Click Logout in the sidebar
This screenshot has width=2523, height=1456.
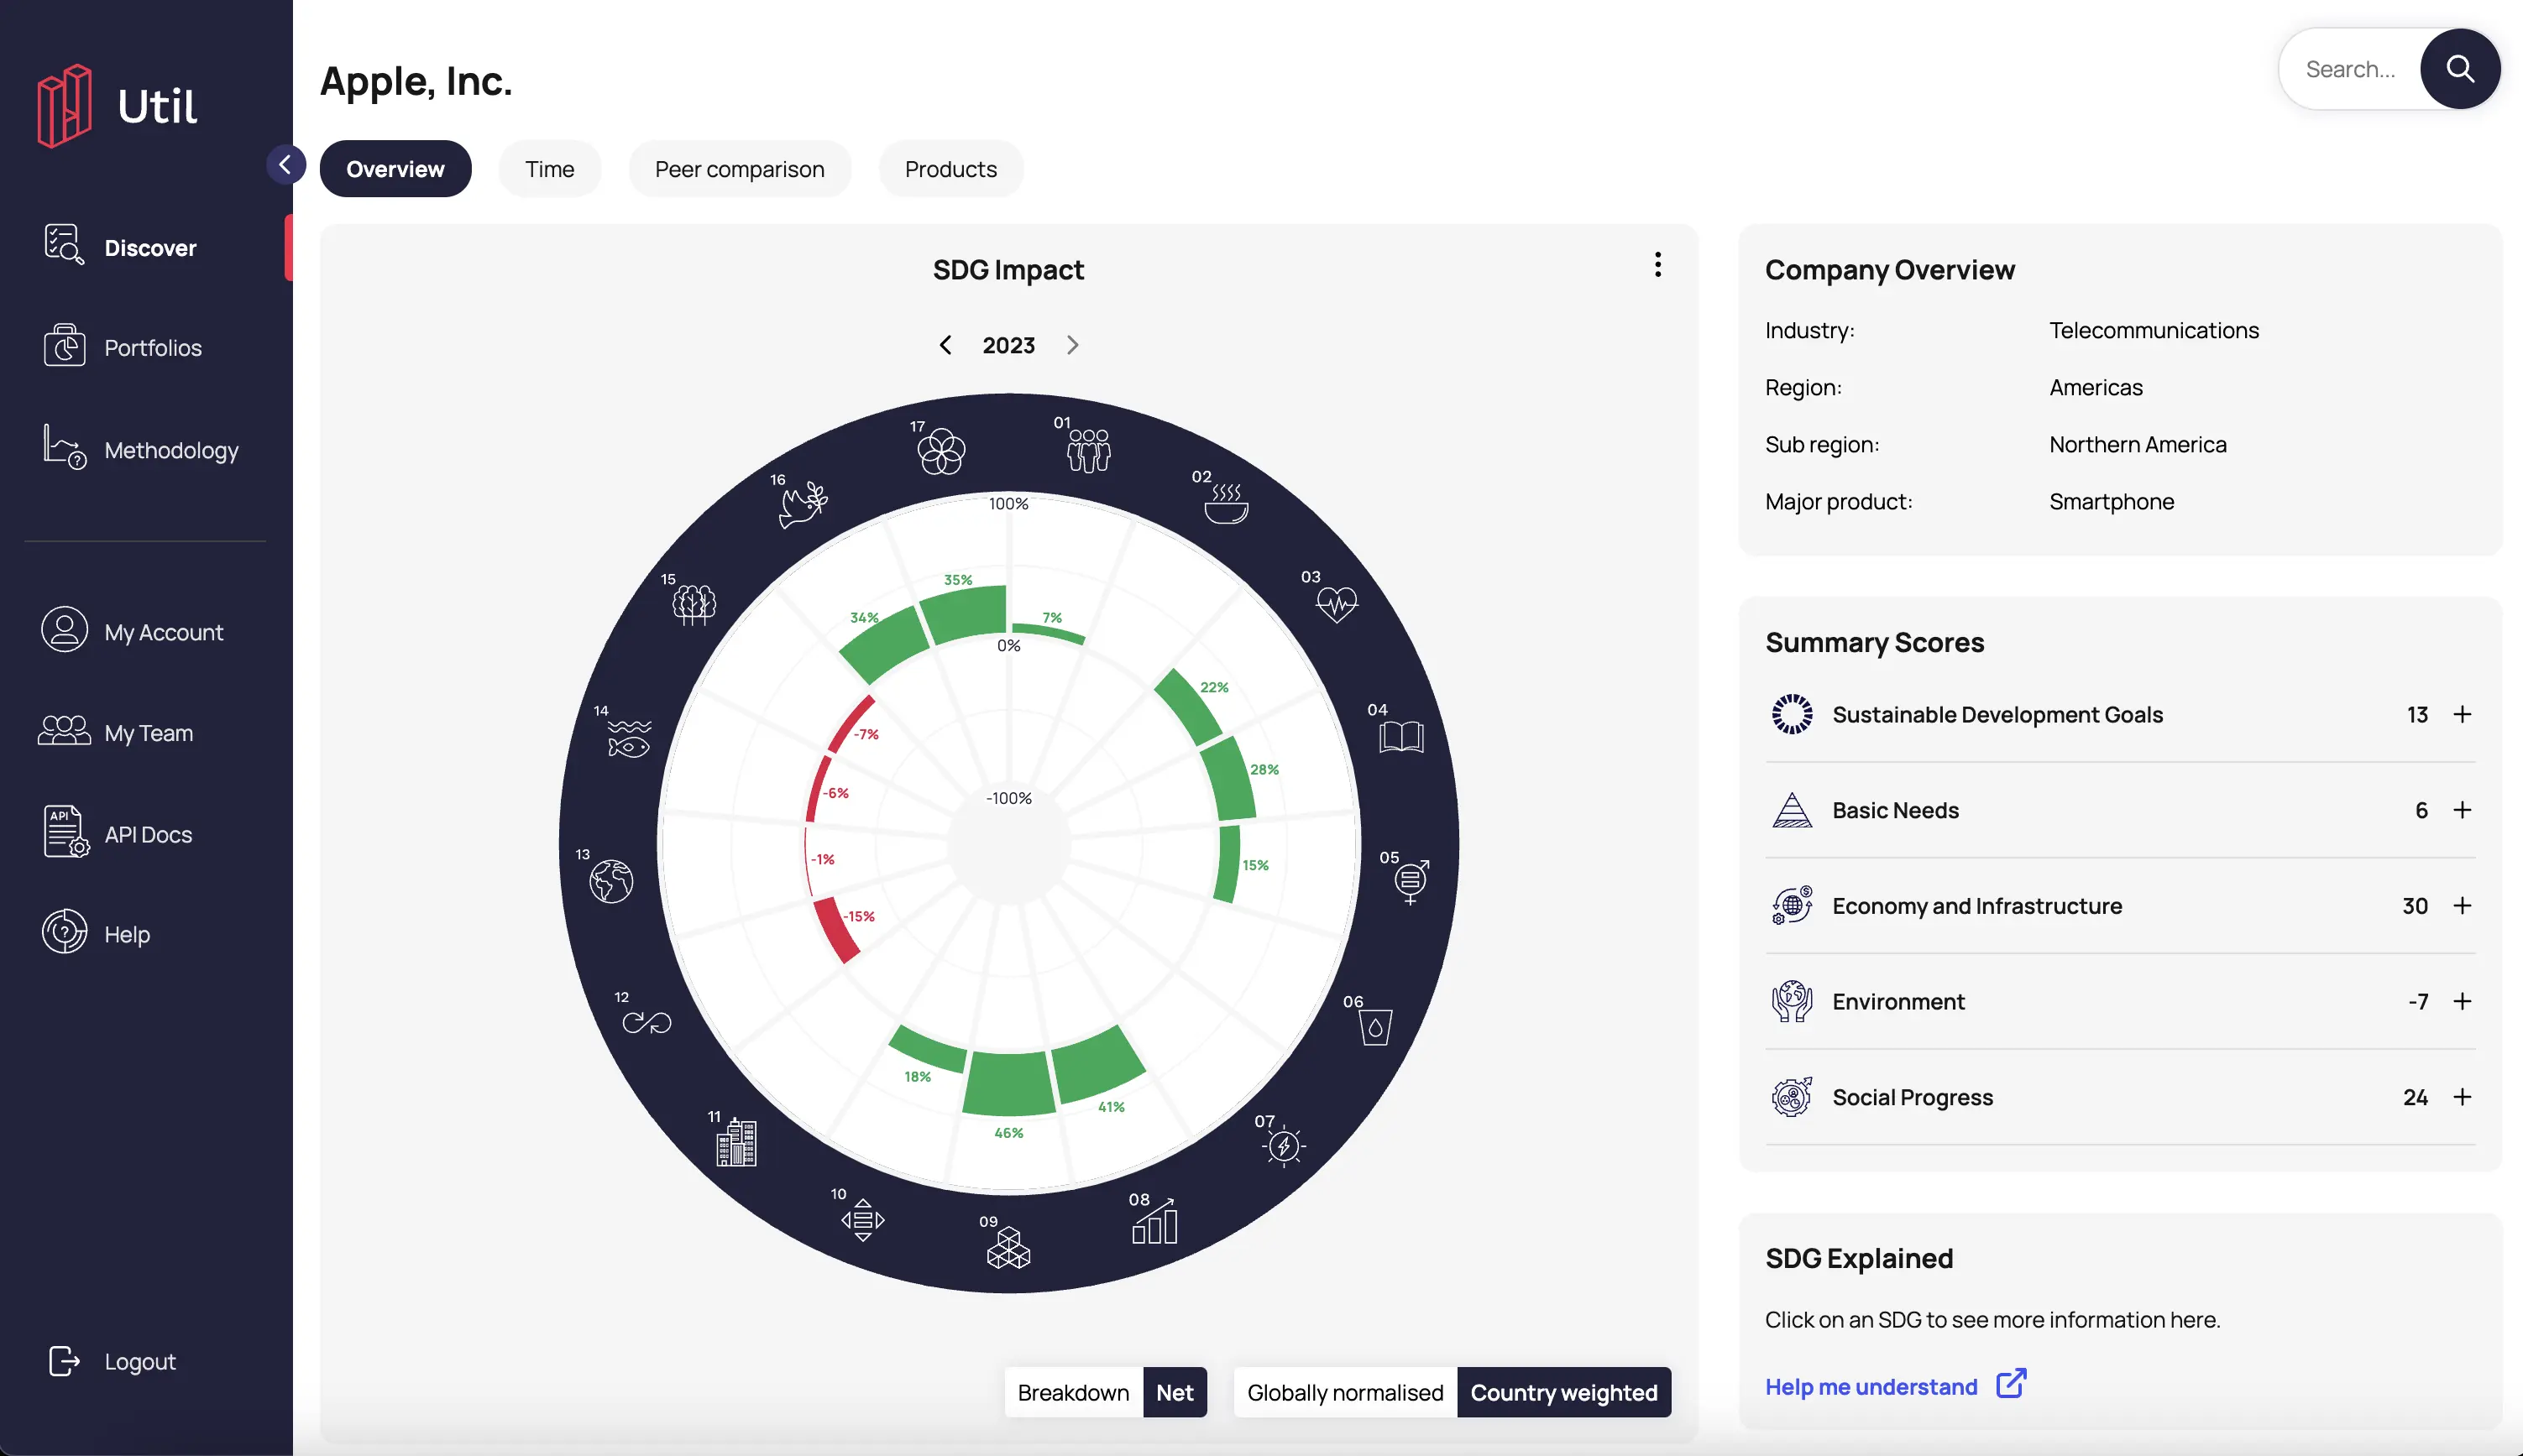(x=139, y=1361)
